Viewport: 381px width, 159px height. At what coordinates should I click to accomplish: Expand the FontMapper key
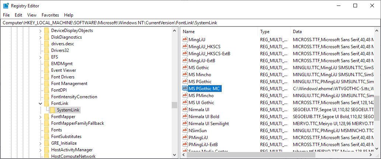tap(40, 117)
